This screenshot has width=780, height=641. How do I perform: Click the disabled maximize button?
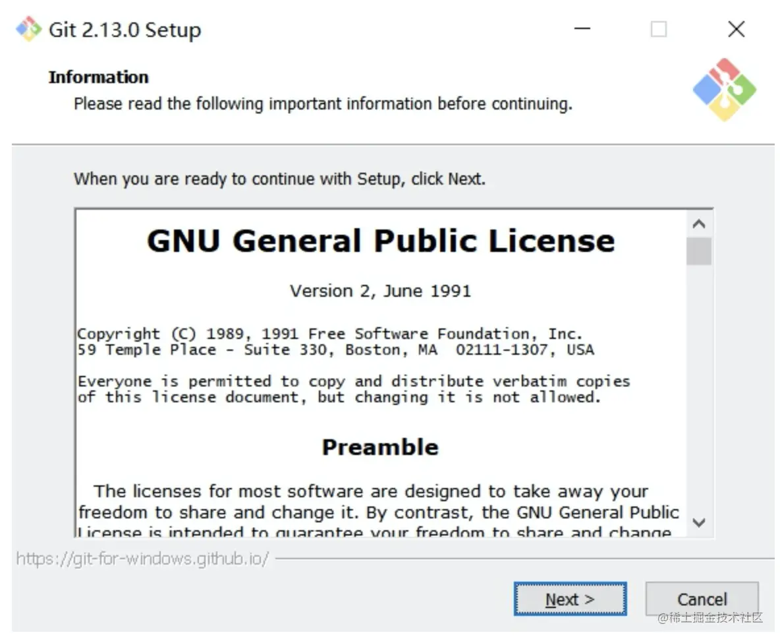(659, 29)
